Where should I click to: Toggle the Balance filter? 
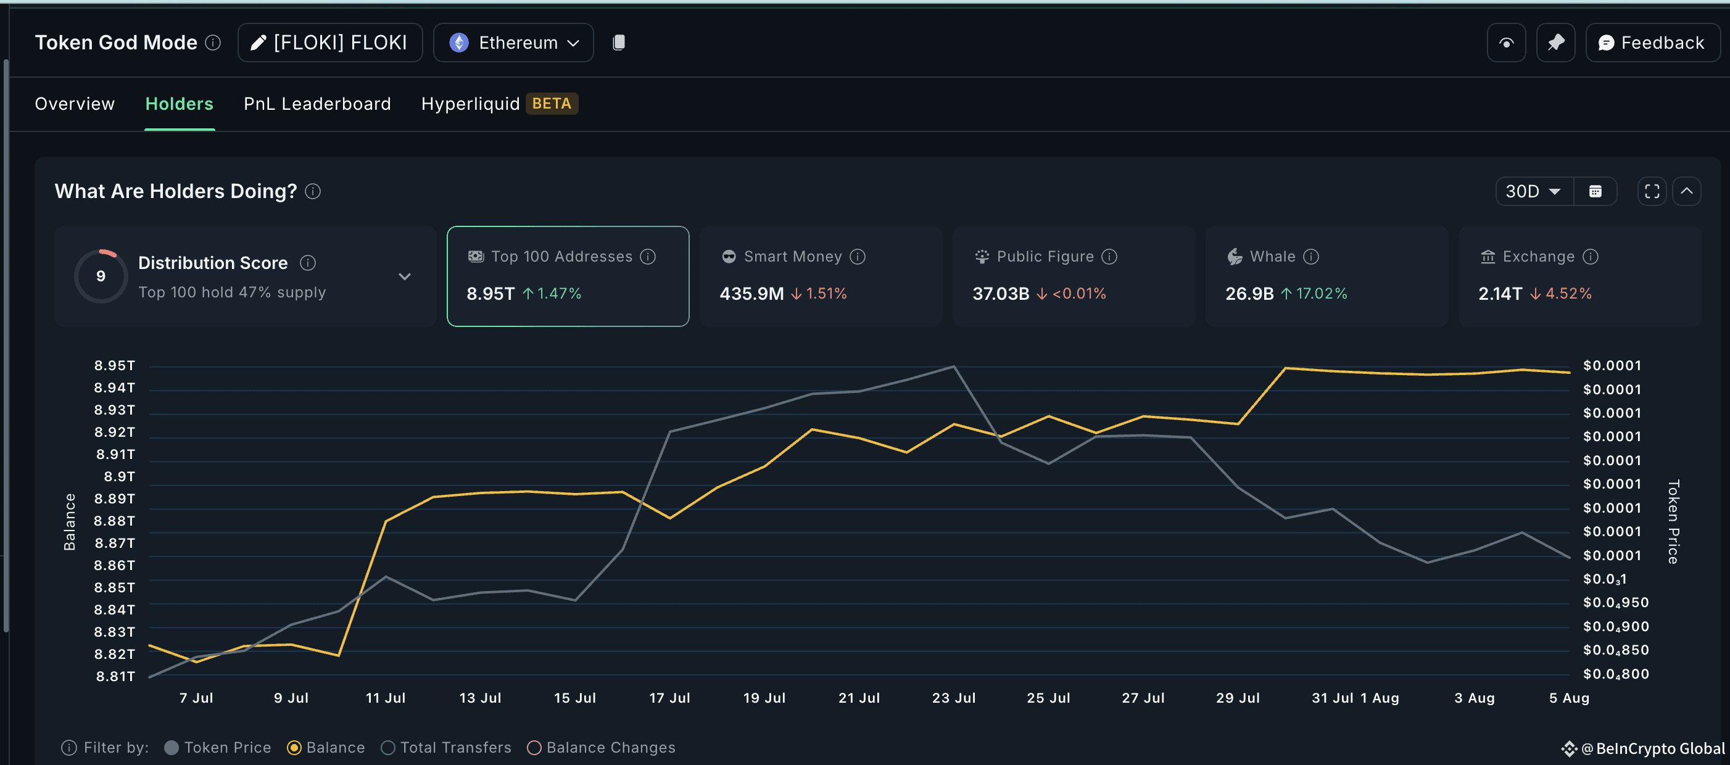326,748
